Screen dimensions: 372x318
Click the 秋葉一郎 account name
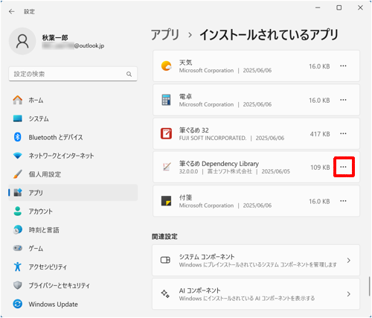(55, 38)
